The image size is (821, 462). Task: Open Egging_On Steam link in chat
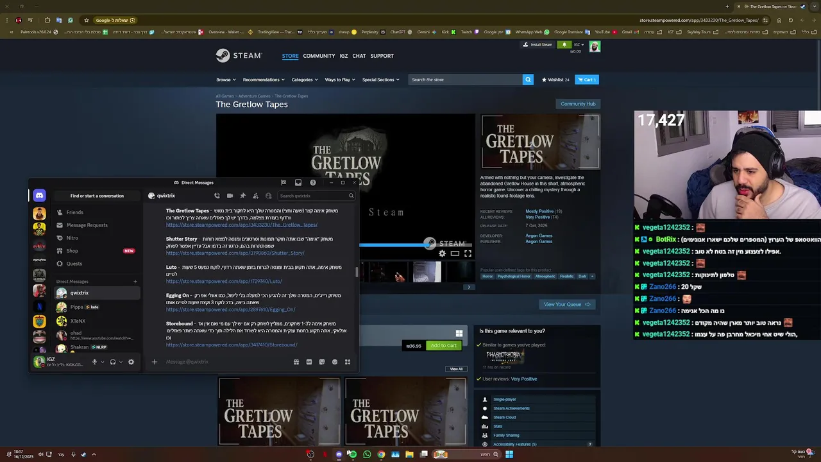tap(230, 310)
